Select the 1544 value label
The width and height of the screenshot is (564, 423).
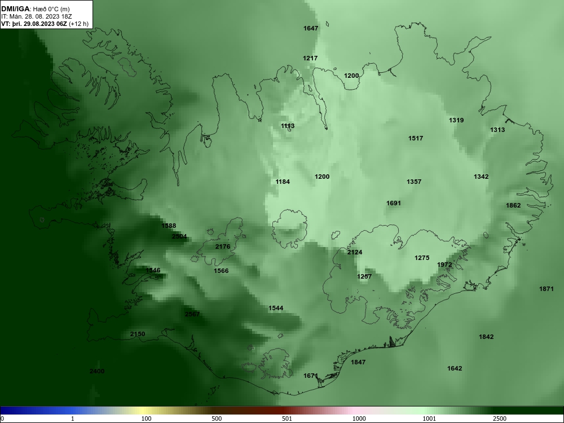tap(276, 309)
